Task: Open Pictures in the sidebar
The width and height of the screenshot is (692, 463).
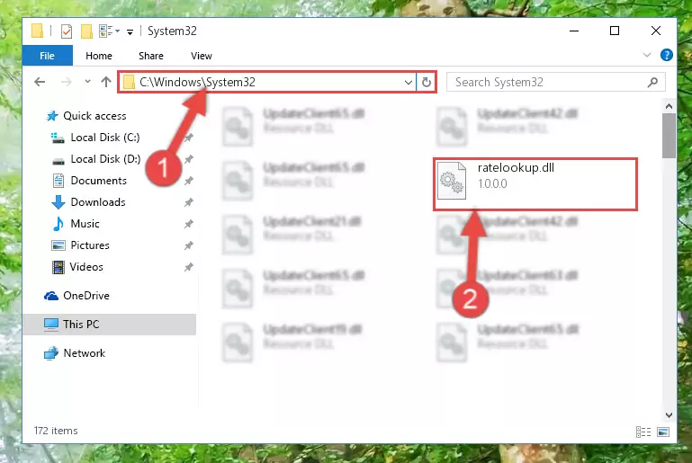Action: [80, 245]
